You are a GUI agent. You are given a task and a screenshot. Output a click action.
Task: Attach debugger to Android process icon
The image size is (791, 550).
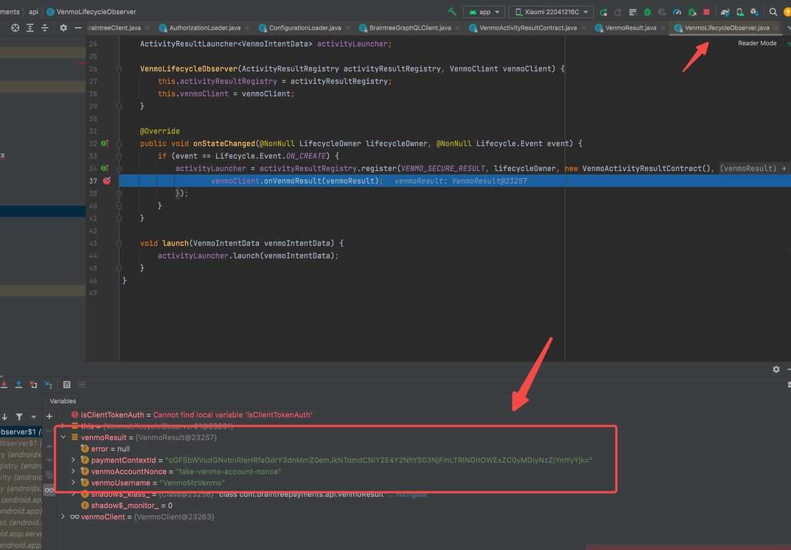692,12
